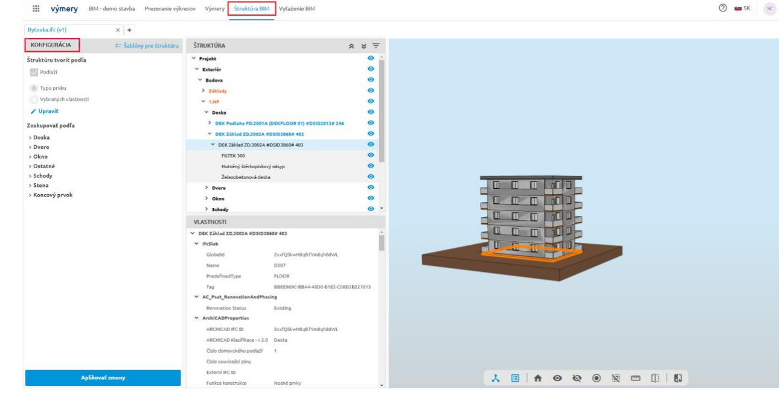Switch to the Štruktúra BIM tab
The height and width of the screenshot is (413, 779).
click(252, 9)
